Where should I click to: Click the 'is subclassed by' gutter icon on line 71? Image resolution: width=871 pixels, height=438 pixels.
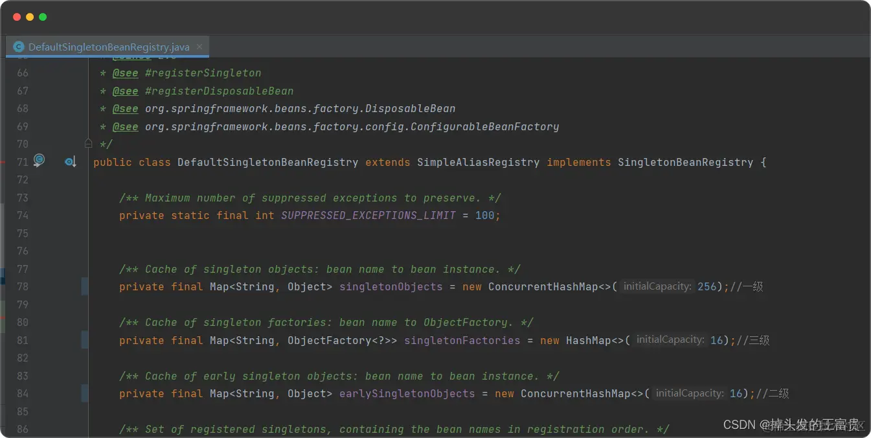coord(70,161)
